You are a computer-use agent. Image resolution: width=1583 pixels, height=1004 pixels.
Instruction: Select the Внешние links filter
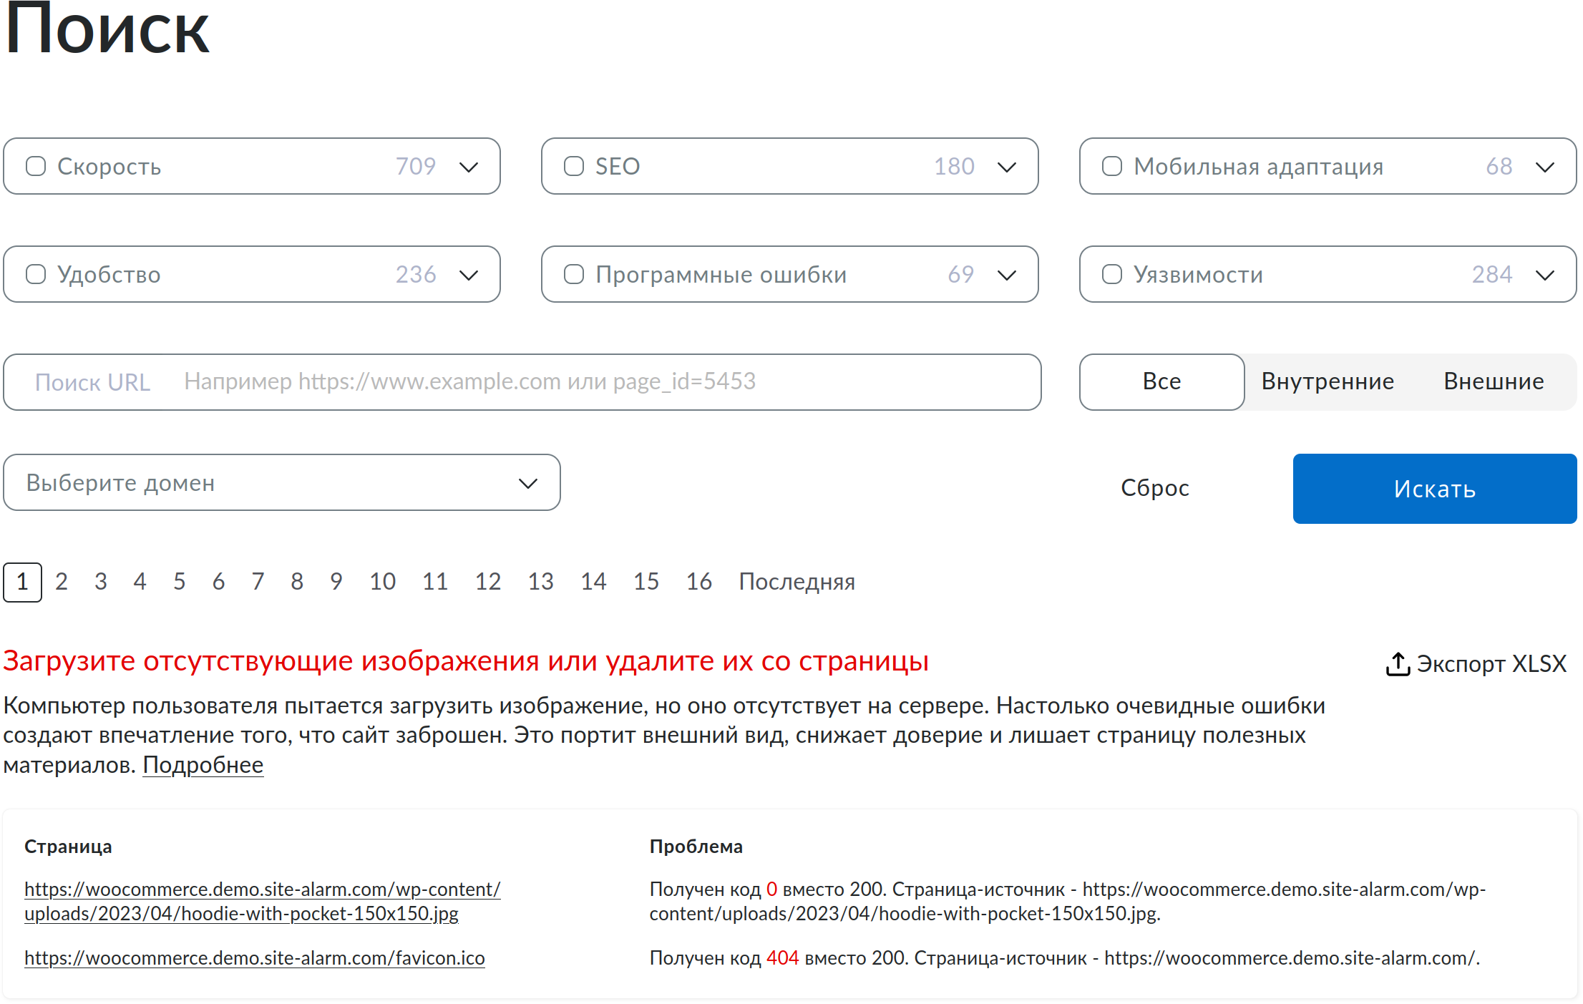1493,381
